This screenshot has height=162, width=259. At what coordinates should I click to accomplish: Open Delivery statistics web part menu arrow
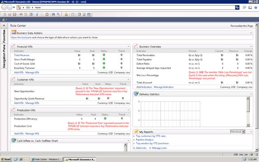tap(251, 94)
